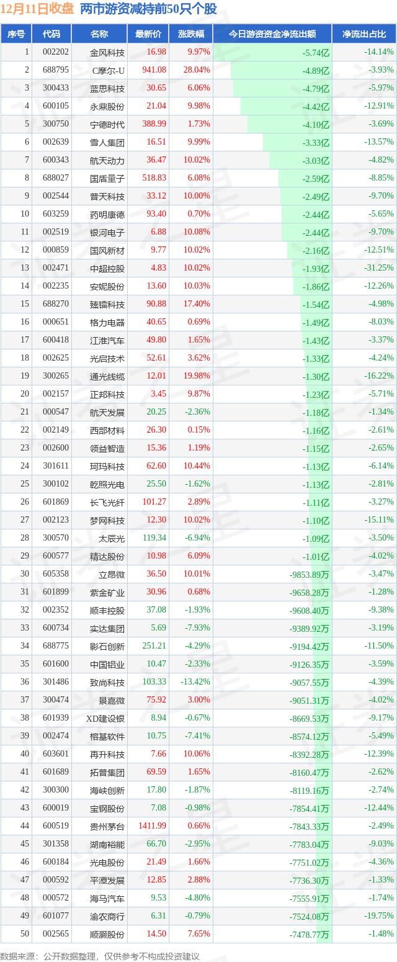Screen dimensions: 397x962
Task: Click change -13.42% of 致尚科技
Action: pyautogui.click(x=197, y=682)
